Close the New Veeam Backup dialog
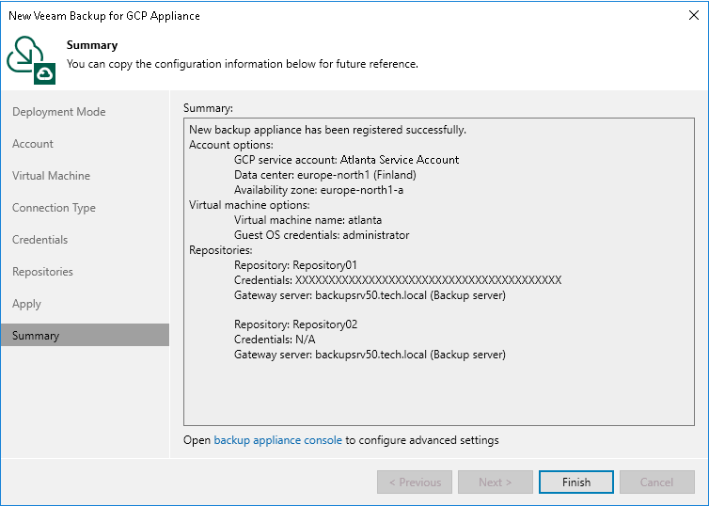 (x=694, y=15)
